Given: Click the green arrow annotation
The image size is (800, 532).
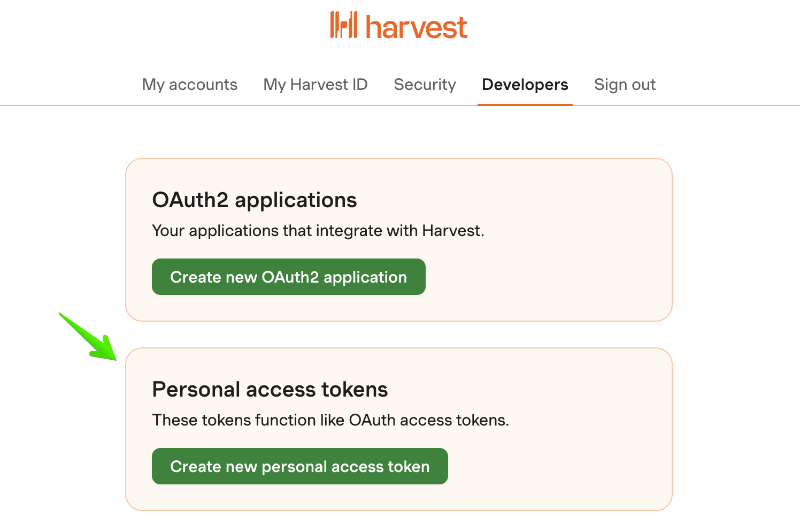Looking at the screenshot, I should click(x=88, y=337).
